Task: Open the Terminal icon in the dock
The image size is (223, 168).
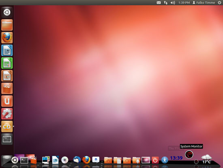Action: tap(24, 160)
